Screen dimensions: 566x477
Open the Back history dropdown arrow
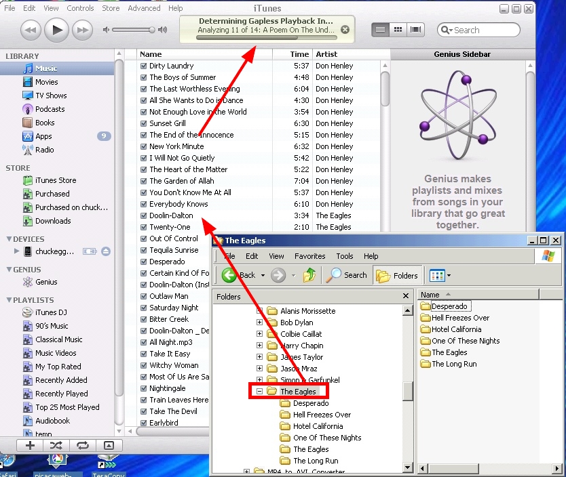click(x=263, y=276)
